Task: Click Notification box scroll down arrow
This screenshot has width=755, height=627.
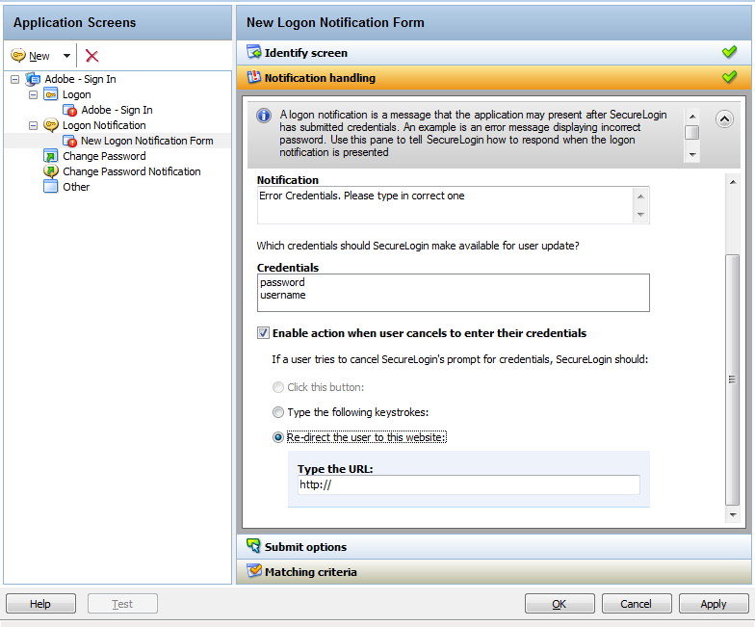Action: click(x=641, y=214)
